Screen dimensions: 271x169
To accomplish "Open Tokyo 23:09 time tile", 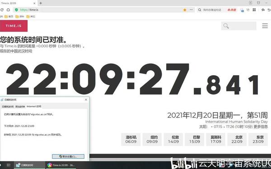I will [x=258, y=139].
